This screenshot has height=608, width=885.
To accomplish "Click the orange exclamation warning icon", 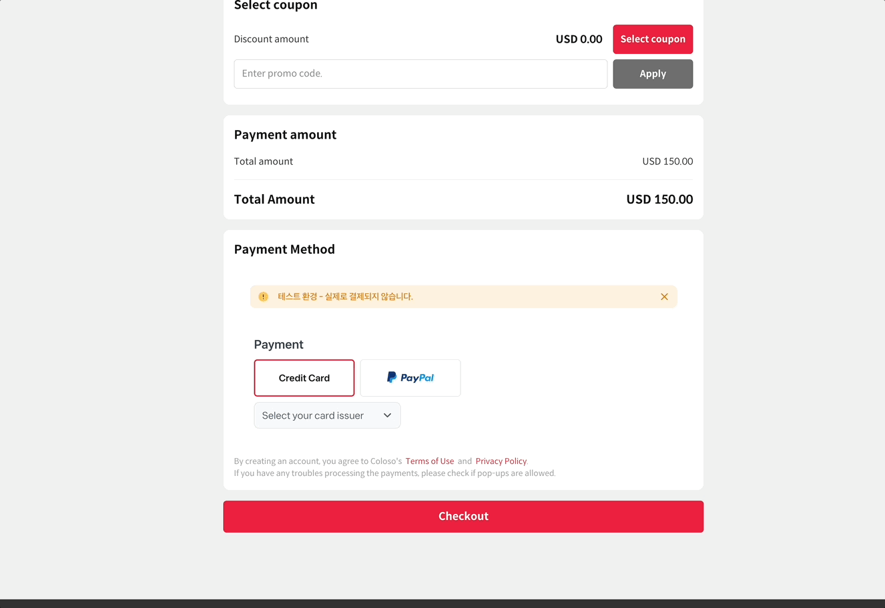I will [x=264, y=297].
